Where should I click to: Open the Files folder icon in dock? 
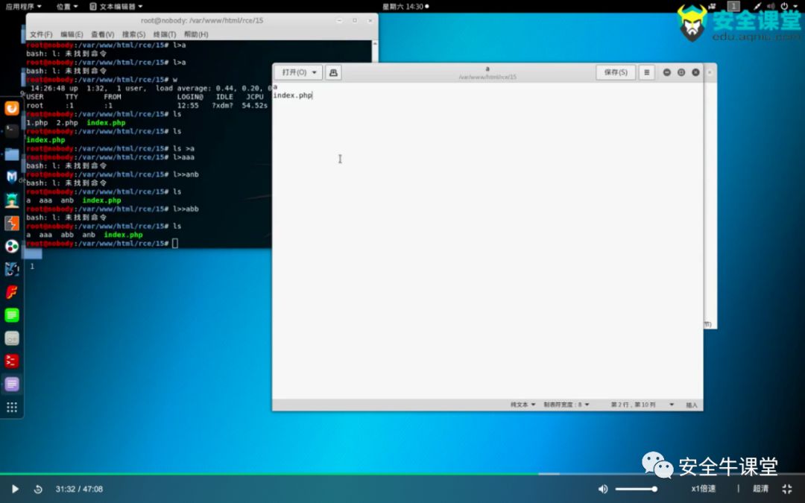(12, 154)
